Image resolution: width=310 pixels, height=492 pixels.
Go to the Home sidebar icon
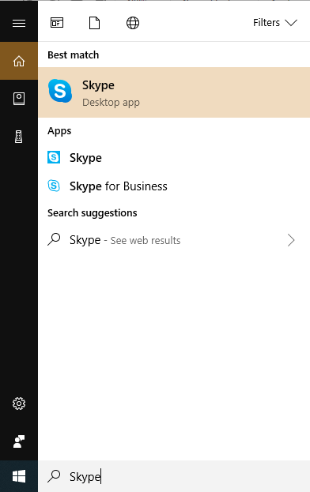pyautogui.click(x=19, y=61)
